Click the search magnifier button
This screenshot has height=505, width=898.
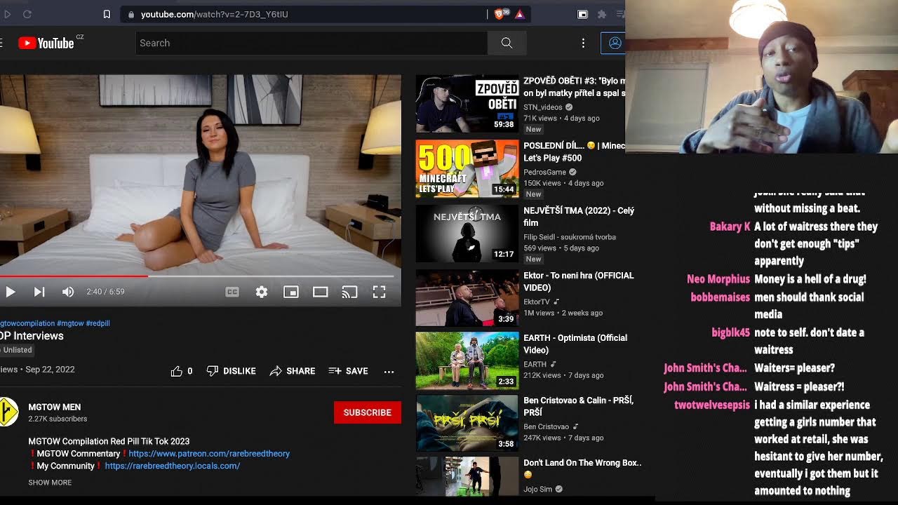[507, 43]
